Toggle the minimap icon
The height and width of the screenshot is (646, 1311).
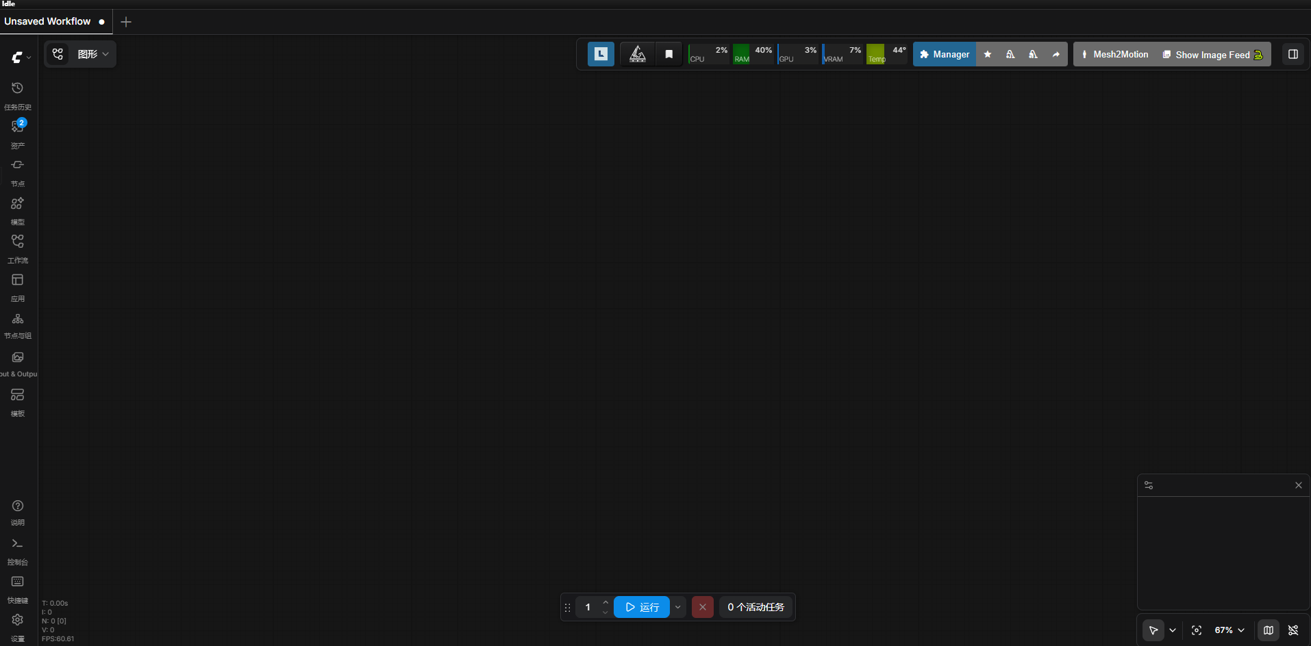click(x=1269, y=630)
